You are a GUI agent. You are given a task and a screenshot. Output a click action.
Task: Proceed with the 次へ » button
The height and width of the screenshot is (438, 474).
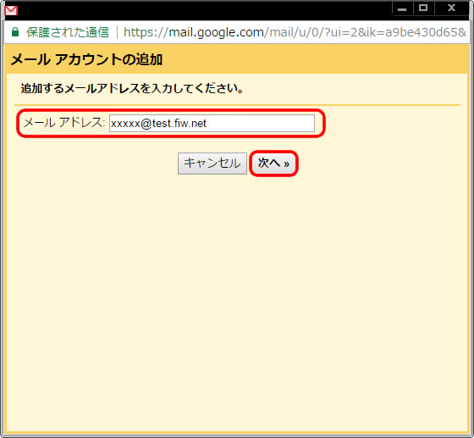[x=273, y=164]
